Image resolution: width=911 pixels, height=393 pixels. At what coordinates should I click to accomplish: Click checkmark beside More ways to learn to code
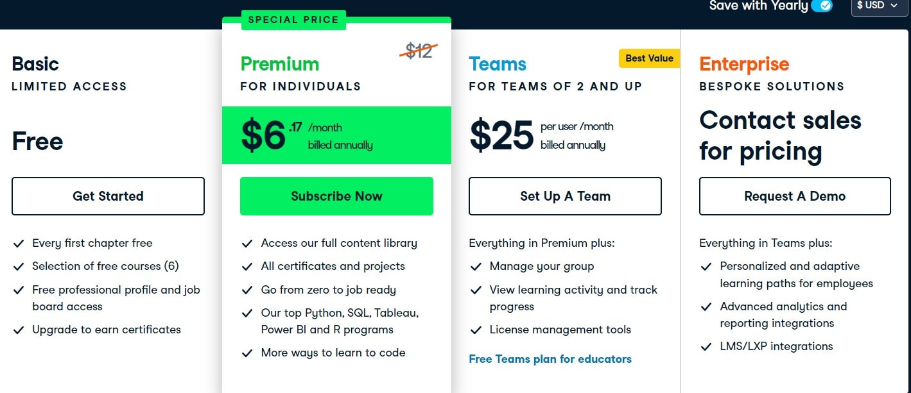[247, 353]
